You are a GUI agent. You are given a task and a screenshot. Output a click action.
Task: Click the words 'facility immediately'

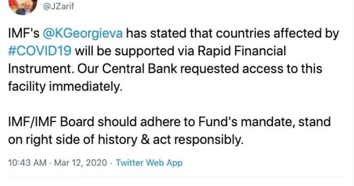[65, 86]
